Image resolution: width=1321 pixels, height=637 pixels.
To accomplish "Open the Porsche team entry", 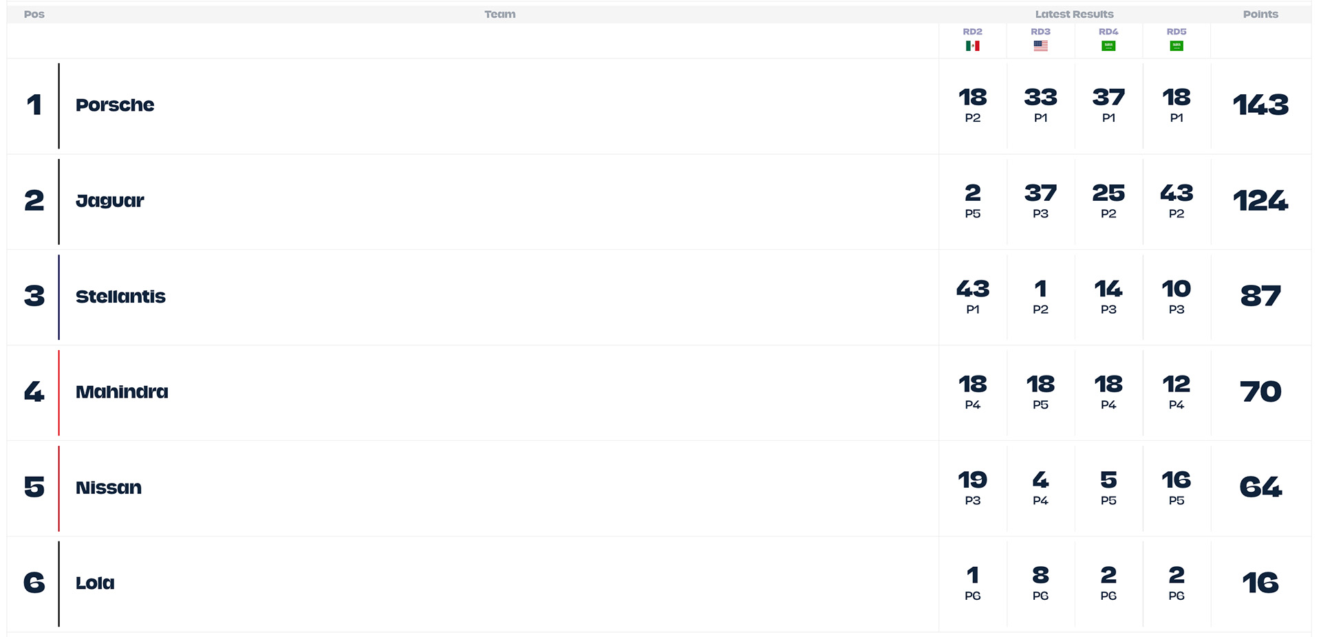I will (115, 105).
